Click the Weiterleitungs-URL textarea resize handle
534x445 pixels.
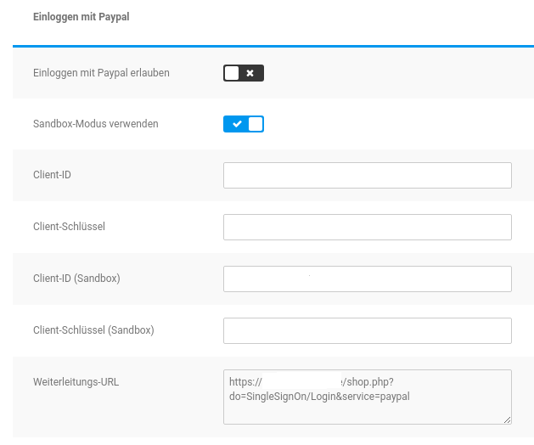click(508, 420)
